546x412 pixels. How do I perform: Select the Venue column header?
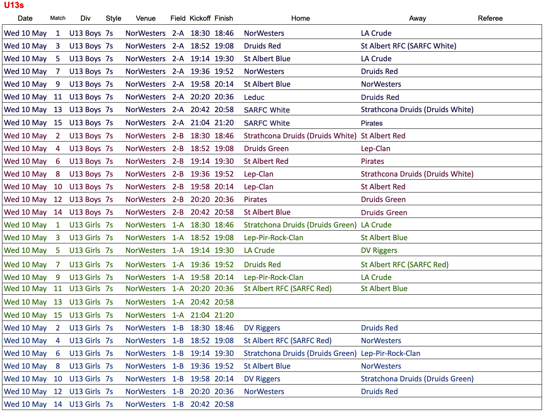click(146, 18)
